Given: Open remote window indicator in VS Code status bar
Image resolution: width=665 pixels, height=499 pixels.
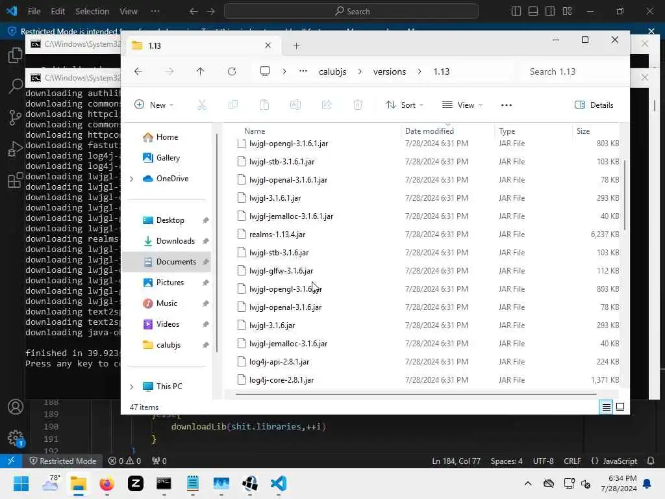Looking at the screenshot, I should click(11, 461).
